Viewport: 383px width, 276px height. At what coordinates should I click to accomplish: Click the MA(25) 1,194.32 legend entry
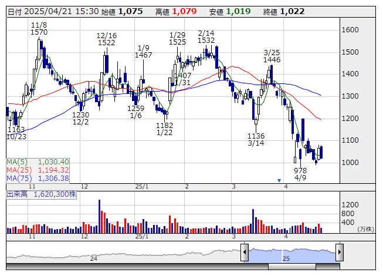tap(38, 170)
